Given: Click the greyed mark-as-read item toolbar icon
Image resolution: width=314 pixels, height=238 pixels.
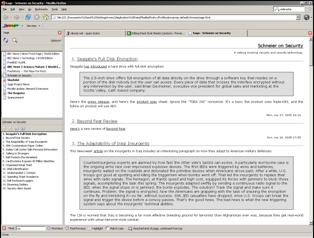Looking at the screenshot, I should [4, 128].
